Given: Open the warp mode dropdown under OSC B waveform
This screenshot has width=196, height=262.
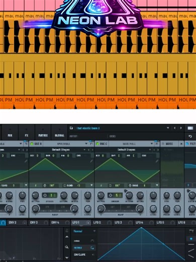Looking at the screenshot, I should coord(91,185).
